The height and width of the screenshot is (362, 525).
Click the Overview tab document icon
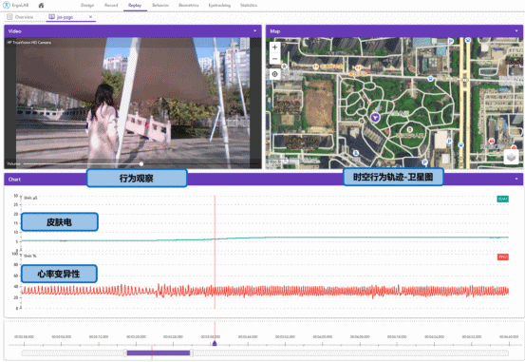pos(9,17)
